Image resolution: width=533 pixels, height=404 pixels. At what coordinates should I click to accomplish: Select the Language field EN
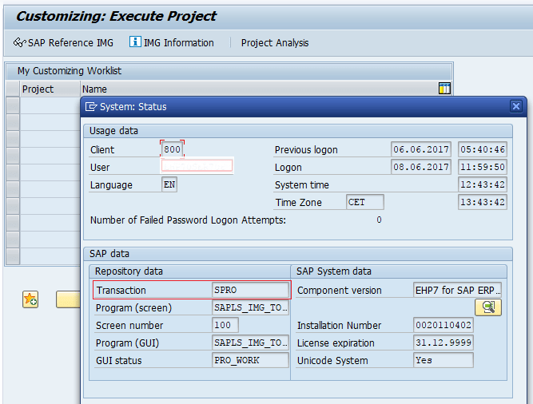[169, 184]
